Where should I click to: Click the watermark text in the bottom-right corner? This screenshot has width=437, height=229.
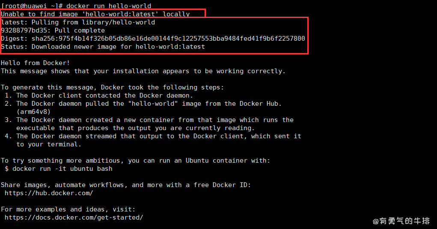(401, 221)
